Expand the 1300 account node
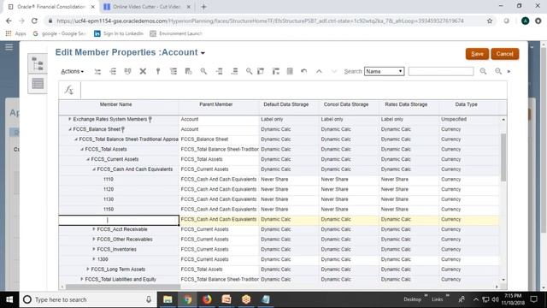 point(93,259)
